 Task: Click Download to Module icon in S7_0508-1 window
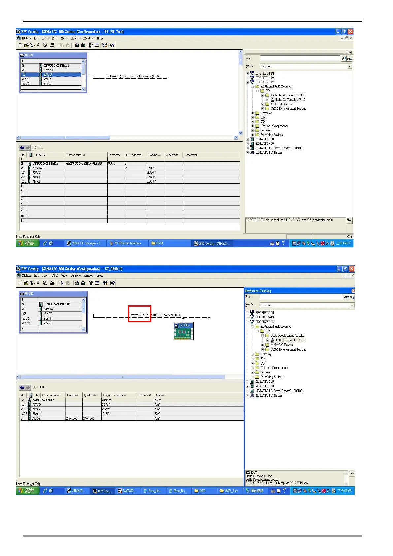point(77,283)
